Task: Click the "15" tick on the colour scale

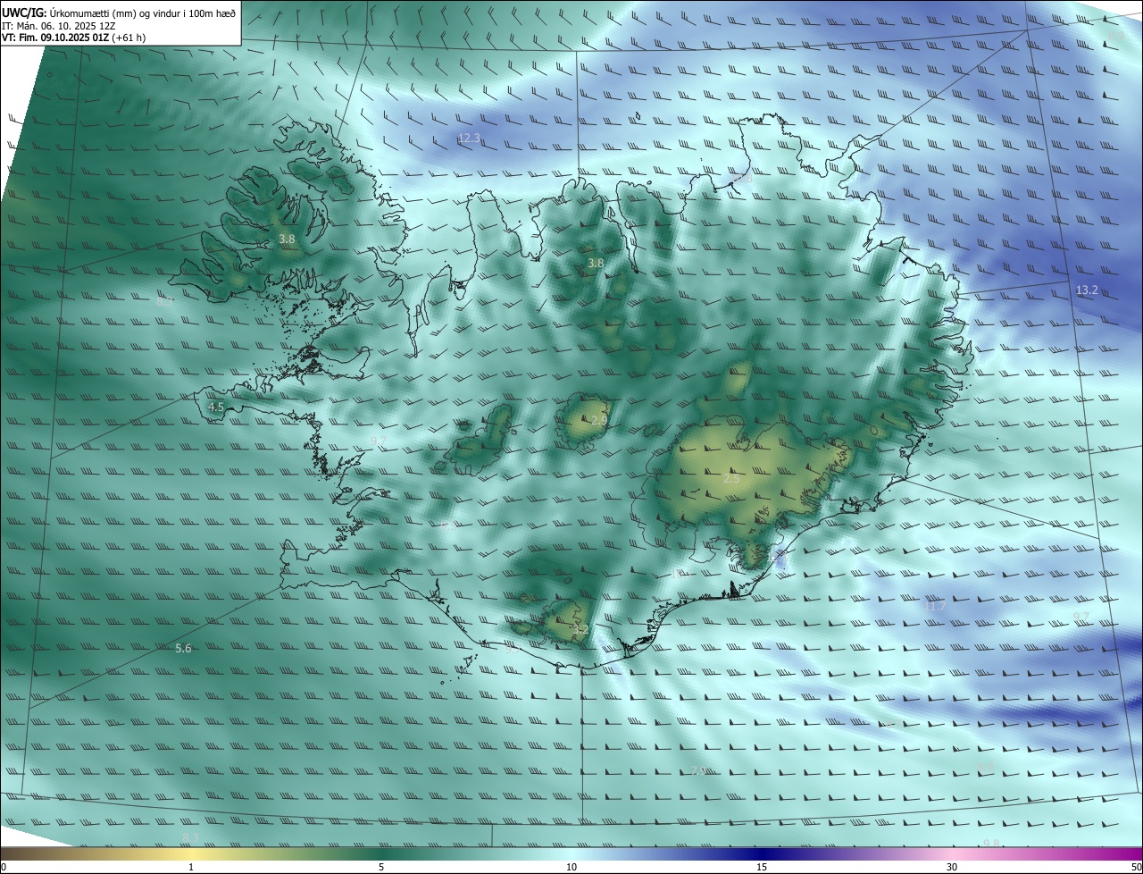Action: (762, 867)
